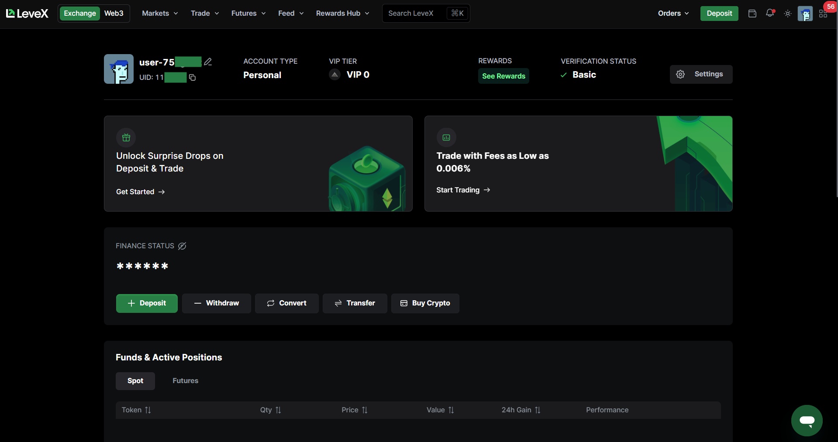Edit username pencil icon
This screenshot has width=838, height=442.
click(208, 62)
